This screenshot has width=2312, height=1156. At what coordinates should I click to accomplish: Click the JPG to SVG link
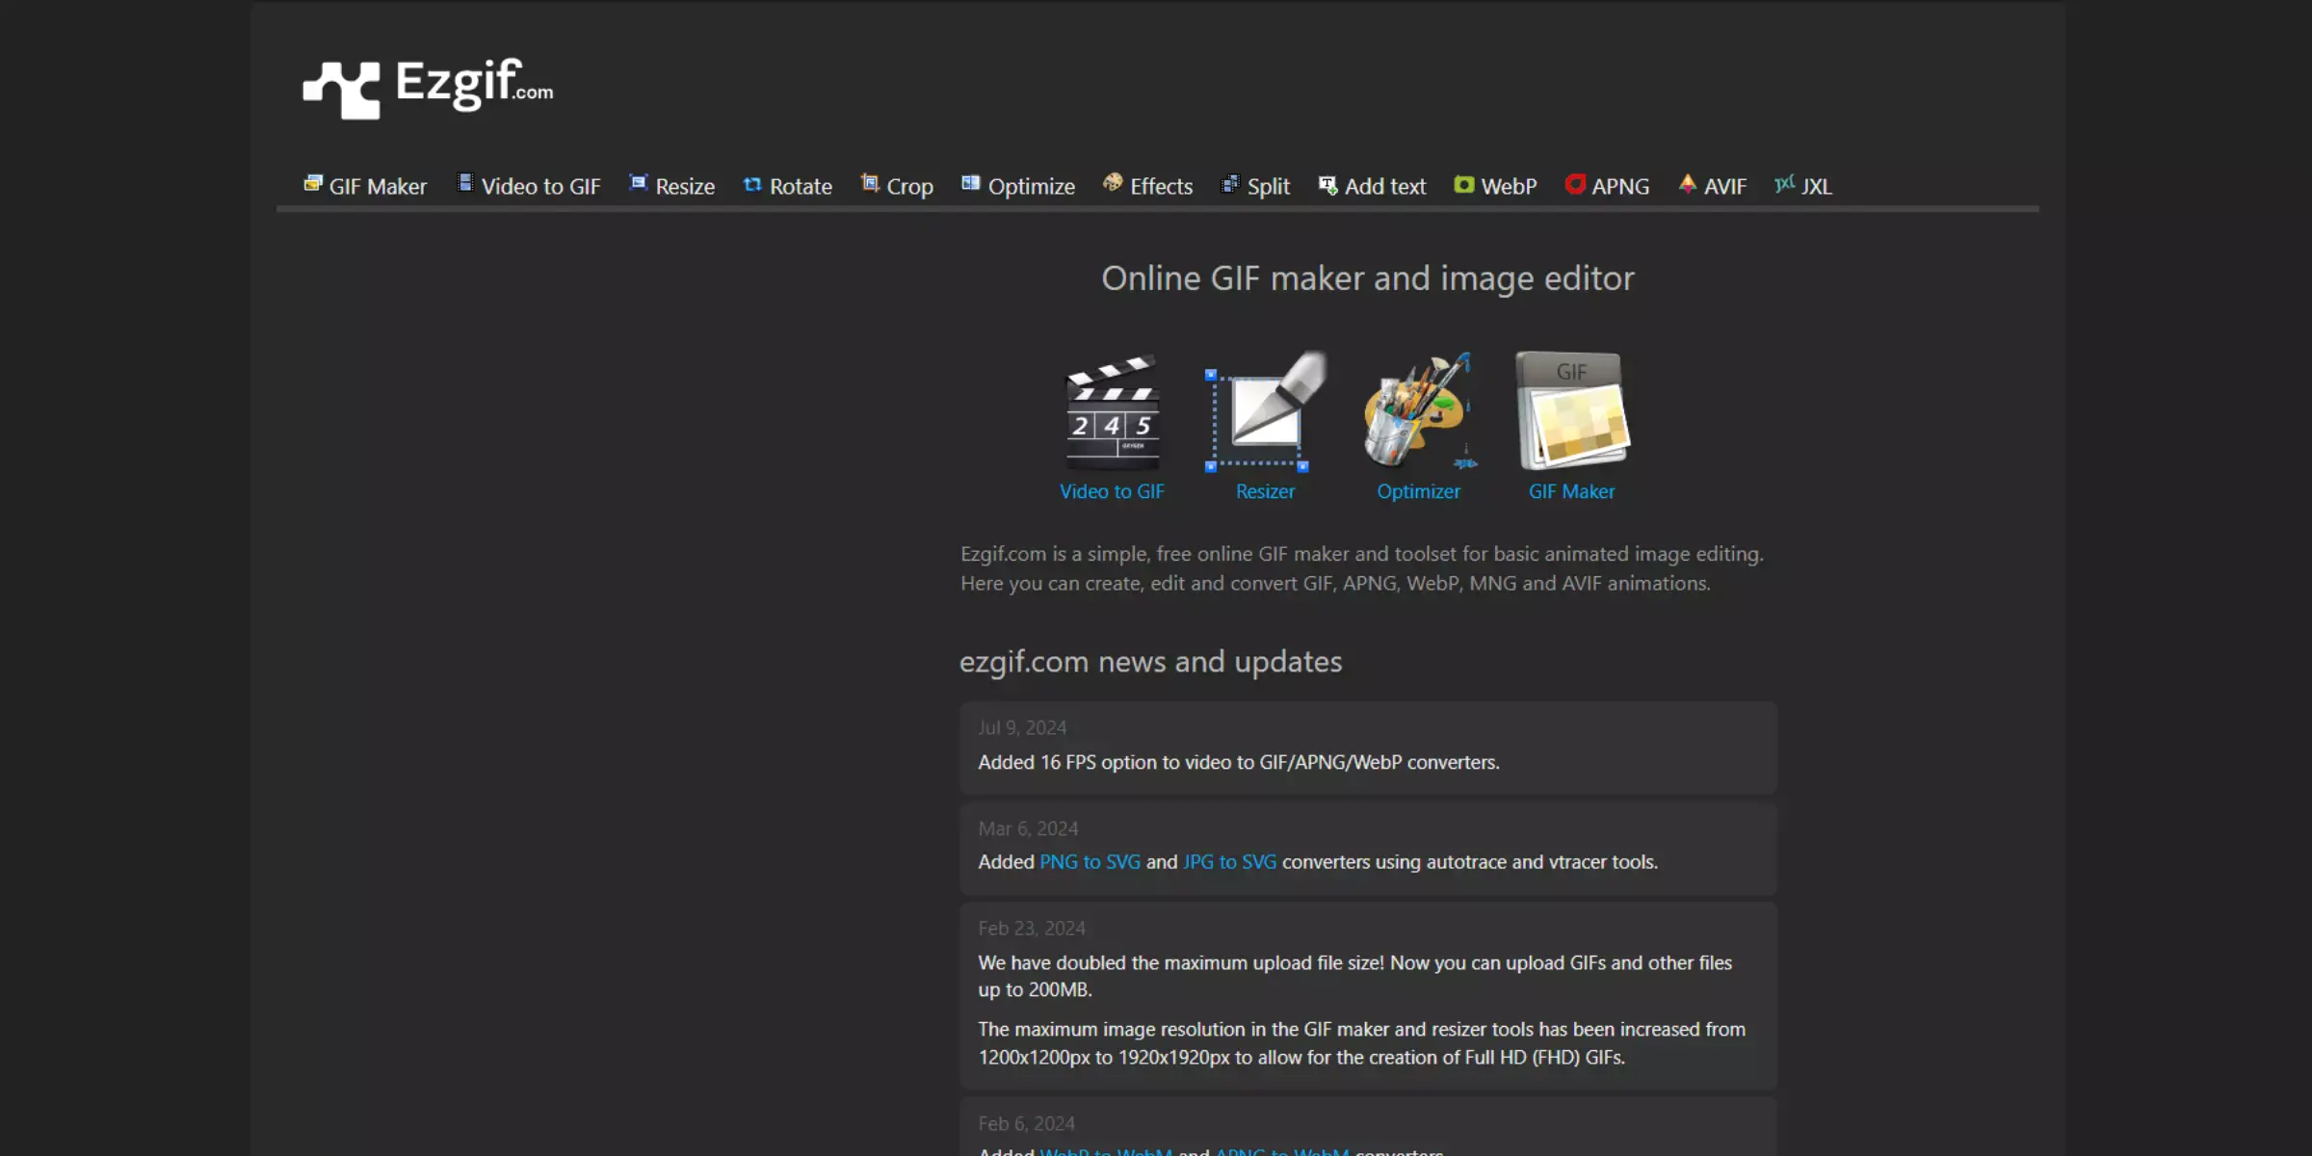(x=1230, y=859)
